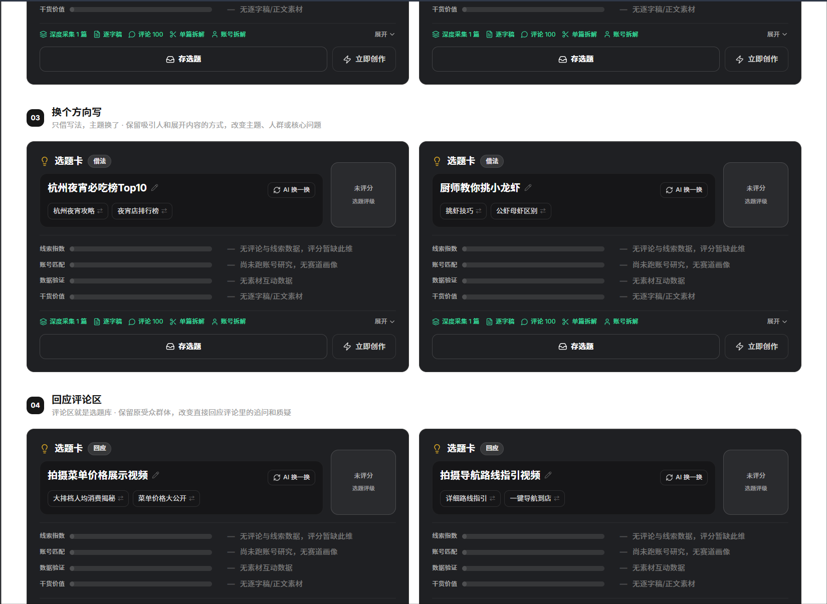The width and height of the screenshot is (827, 604).
Task: Click the 04 回应评论区 section heading
Action: coord(77,400)
